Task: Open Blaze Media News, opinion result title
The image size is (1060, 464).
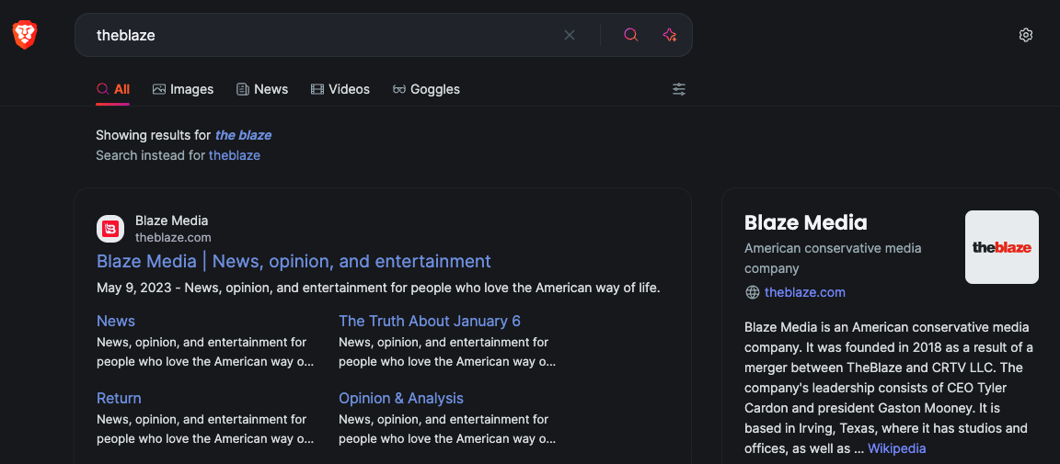Action: coord(294,261)
